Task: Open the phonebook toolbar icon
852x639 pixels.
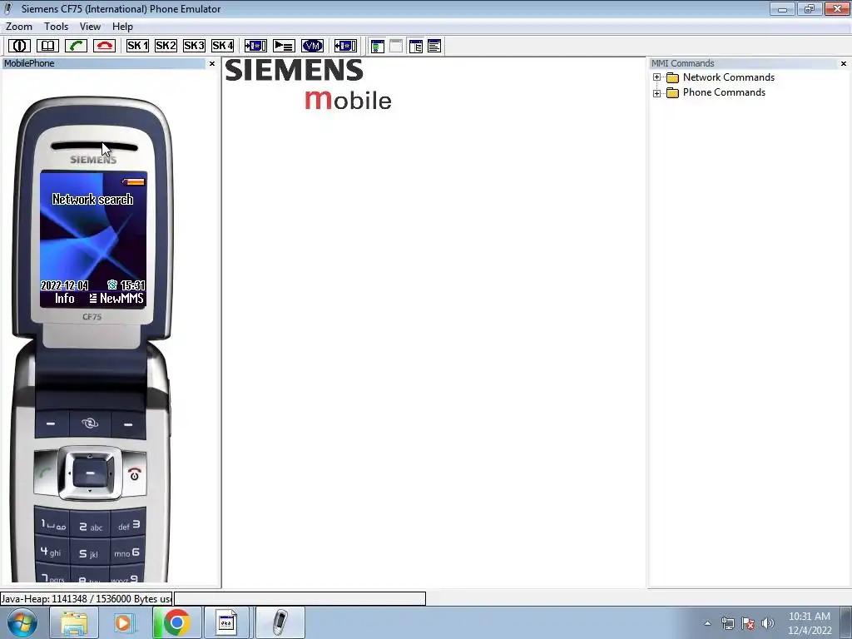Action: [47, 47]
